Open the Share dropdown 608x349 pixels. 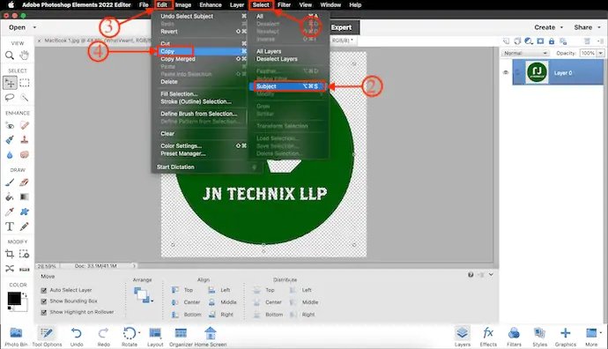tap(587, 27)
